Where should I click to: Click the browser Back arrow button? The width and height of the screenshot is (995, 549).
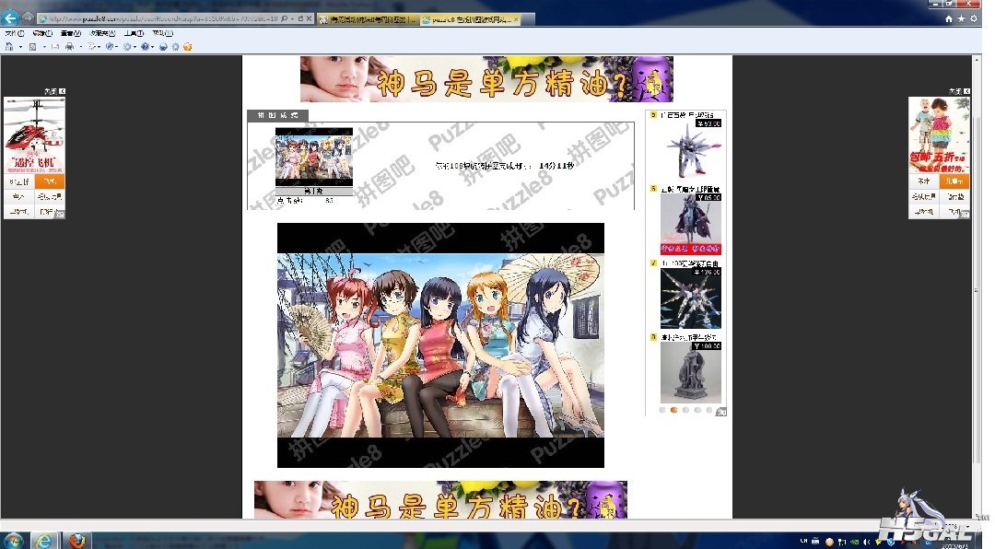11,18
